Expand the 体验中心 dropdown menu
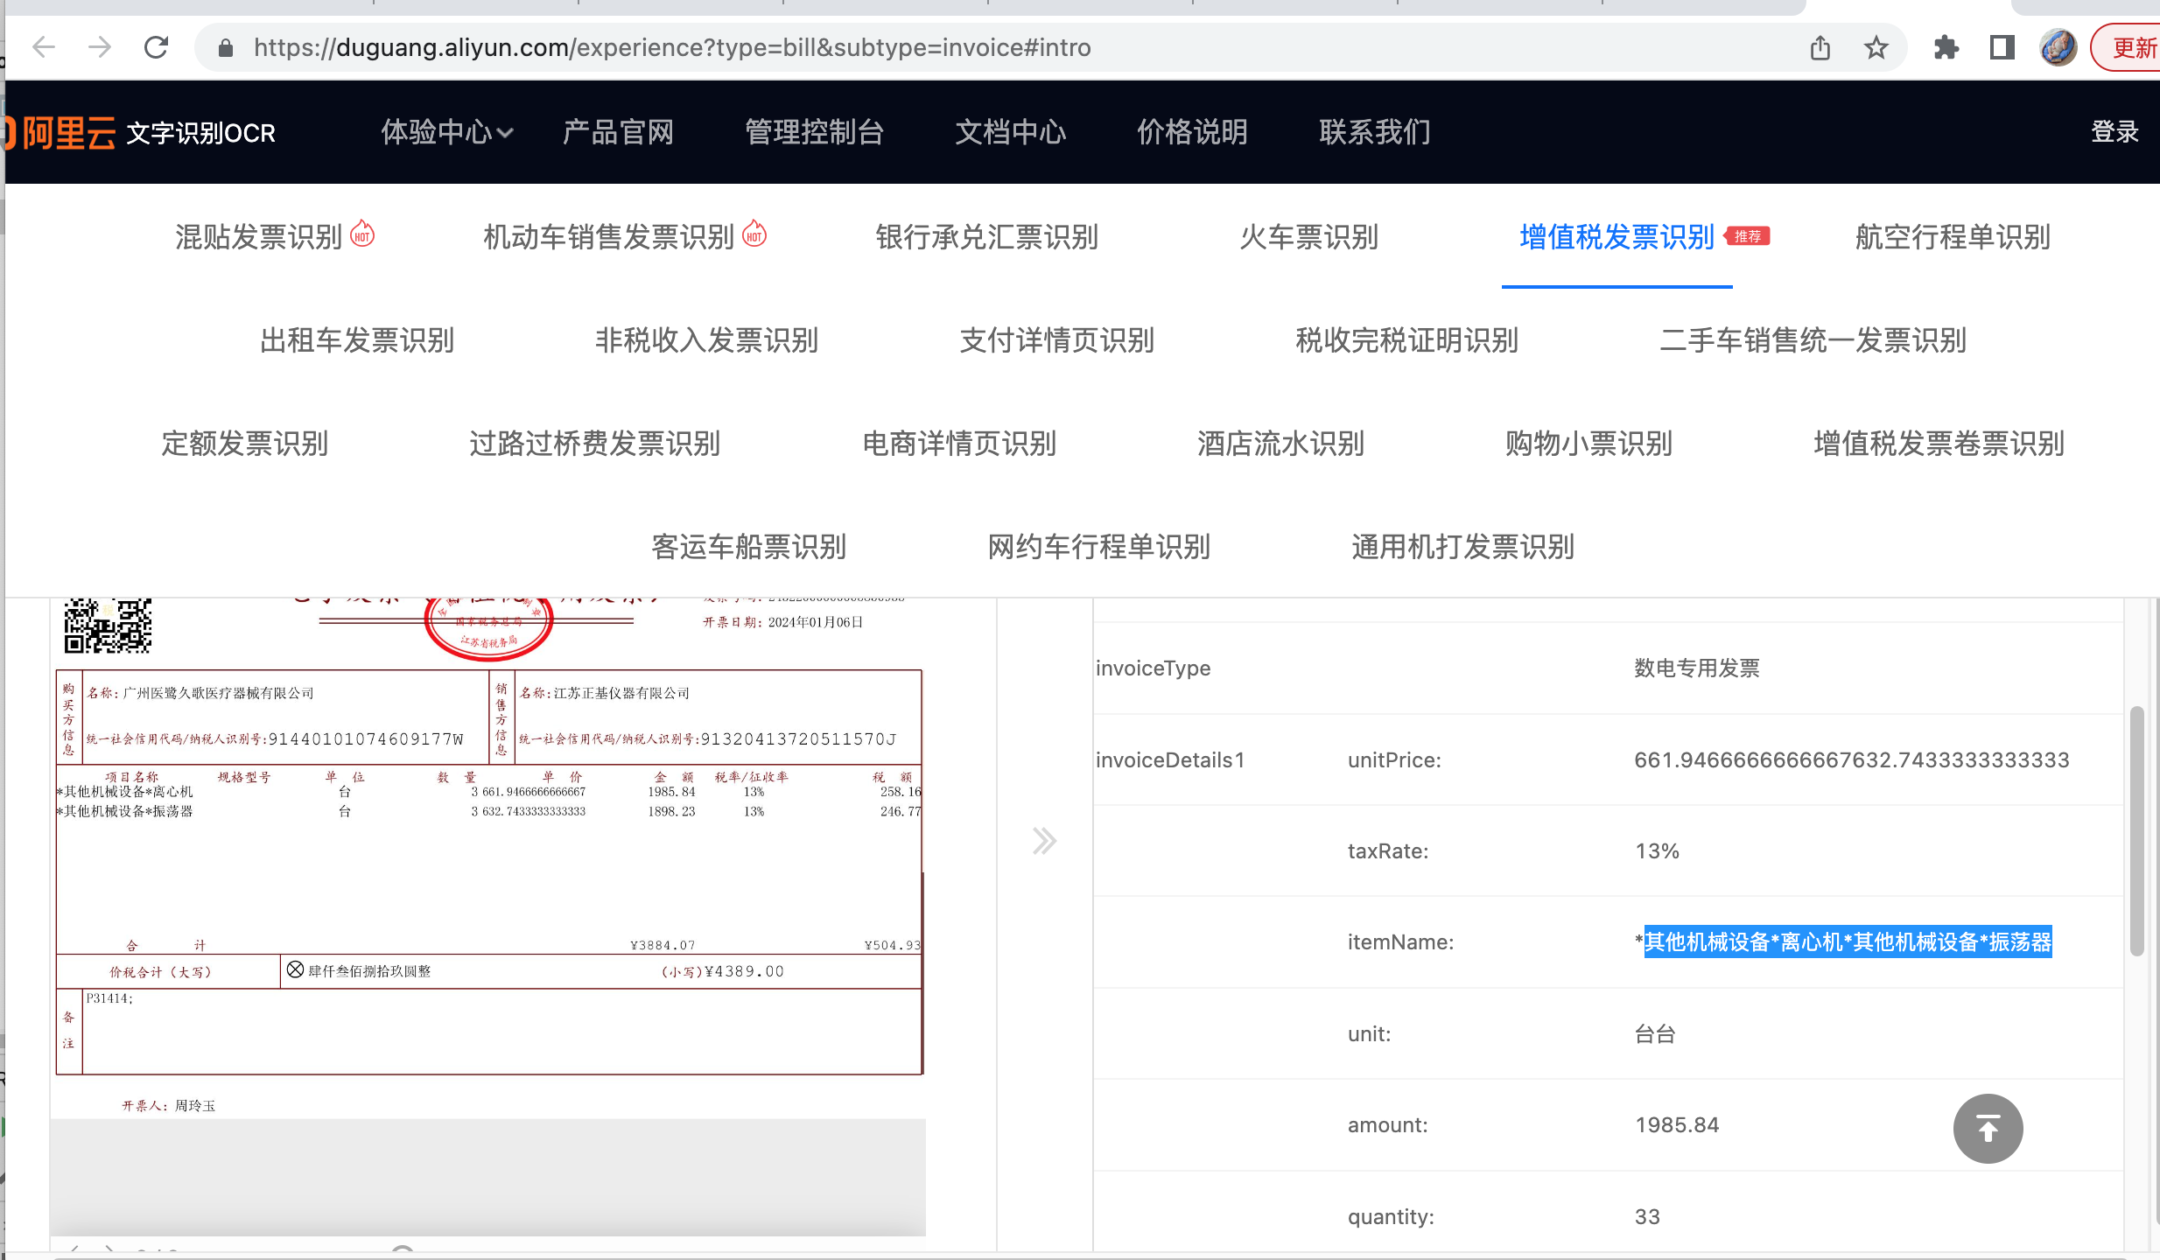The image size is (2160, 1260). [446, 132]
